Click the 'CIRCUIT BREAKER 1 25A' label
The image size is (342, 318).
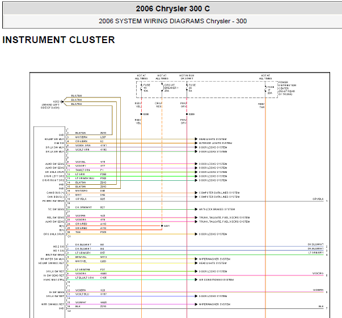point(171,88)
